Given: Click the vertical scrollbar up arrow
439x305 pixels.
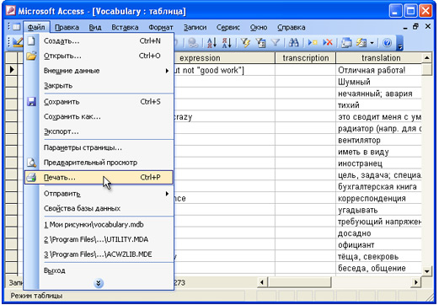Looking at the screenshot, I should click(x=427, y=58).
